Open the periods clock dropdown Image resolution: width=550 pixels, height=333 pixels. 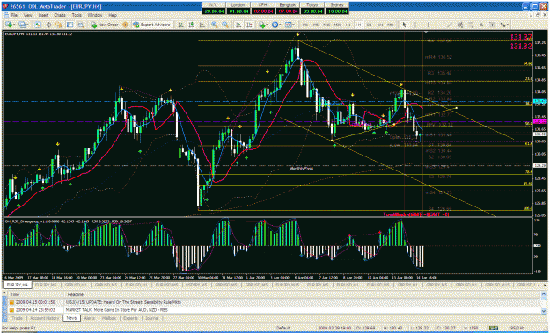(x=276, y=25)
